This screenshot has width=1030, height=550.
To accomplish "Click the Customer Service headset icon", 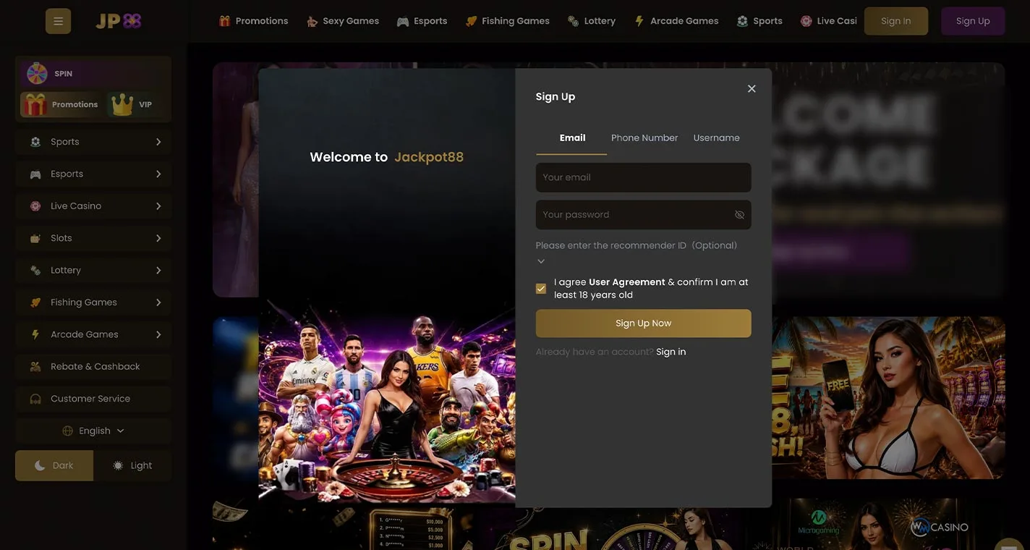I will pos(35,399).
